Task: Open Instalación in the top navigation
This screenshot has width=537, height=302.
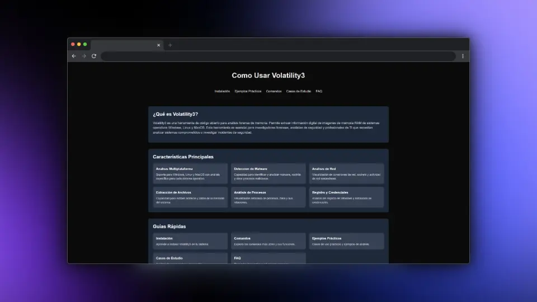Action: 222,91
